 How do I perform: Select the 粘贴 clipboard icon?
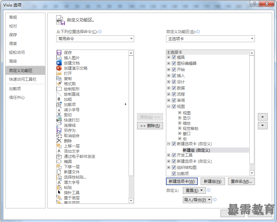coord(59,187)
